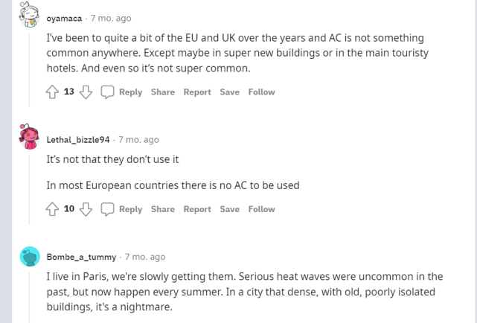Click the reply bubble icon under oyamaca's comment
The image size is (477, 323).
[107, 92]
